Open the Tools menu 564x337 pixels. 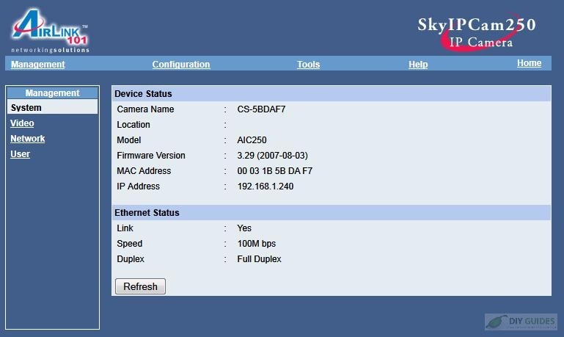308,65
